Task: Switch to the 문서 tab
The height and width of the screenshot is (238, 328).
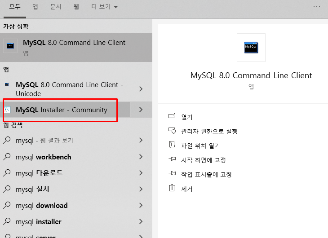Action: point(56,7)
